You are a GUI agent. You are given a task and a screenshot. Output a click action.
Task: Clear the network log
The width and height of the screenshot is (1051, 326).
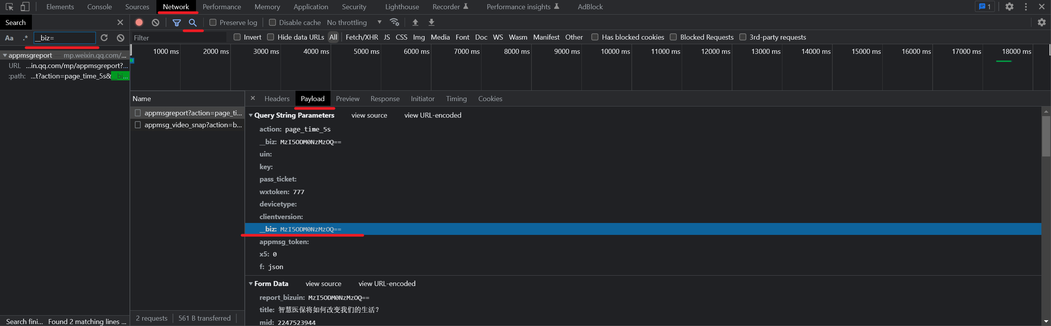pos(156,22)
